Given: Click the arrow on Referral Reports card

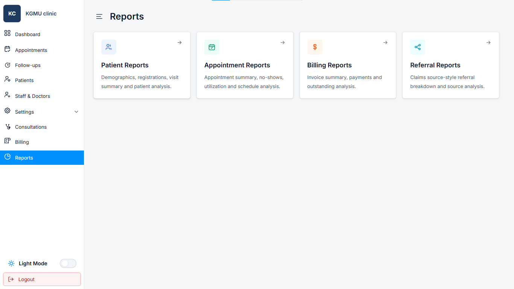Looking at the screenshot, I should [x=488, y=43].
